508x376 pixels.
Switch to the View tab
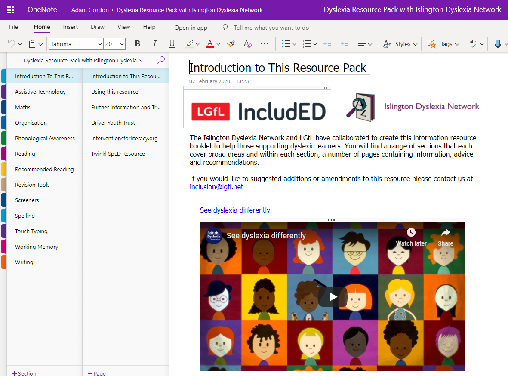[x=124, y=27]
